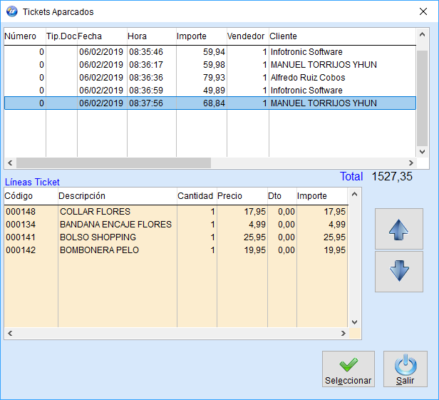Image resolution: width=439 pixels, height=400 pixels.
Task: Select ticket with importe 59,98
Action: (210, 65)
